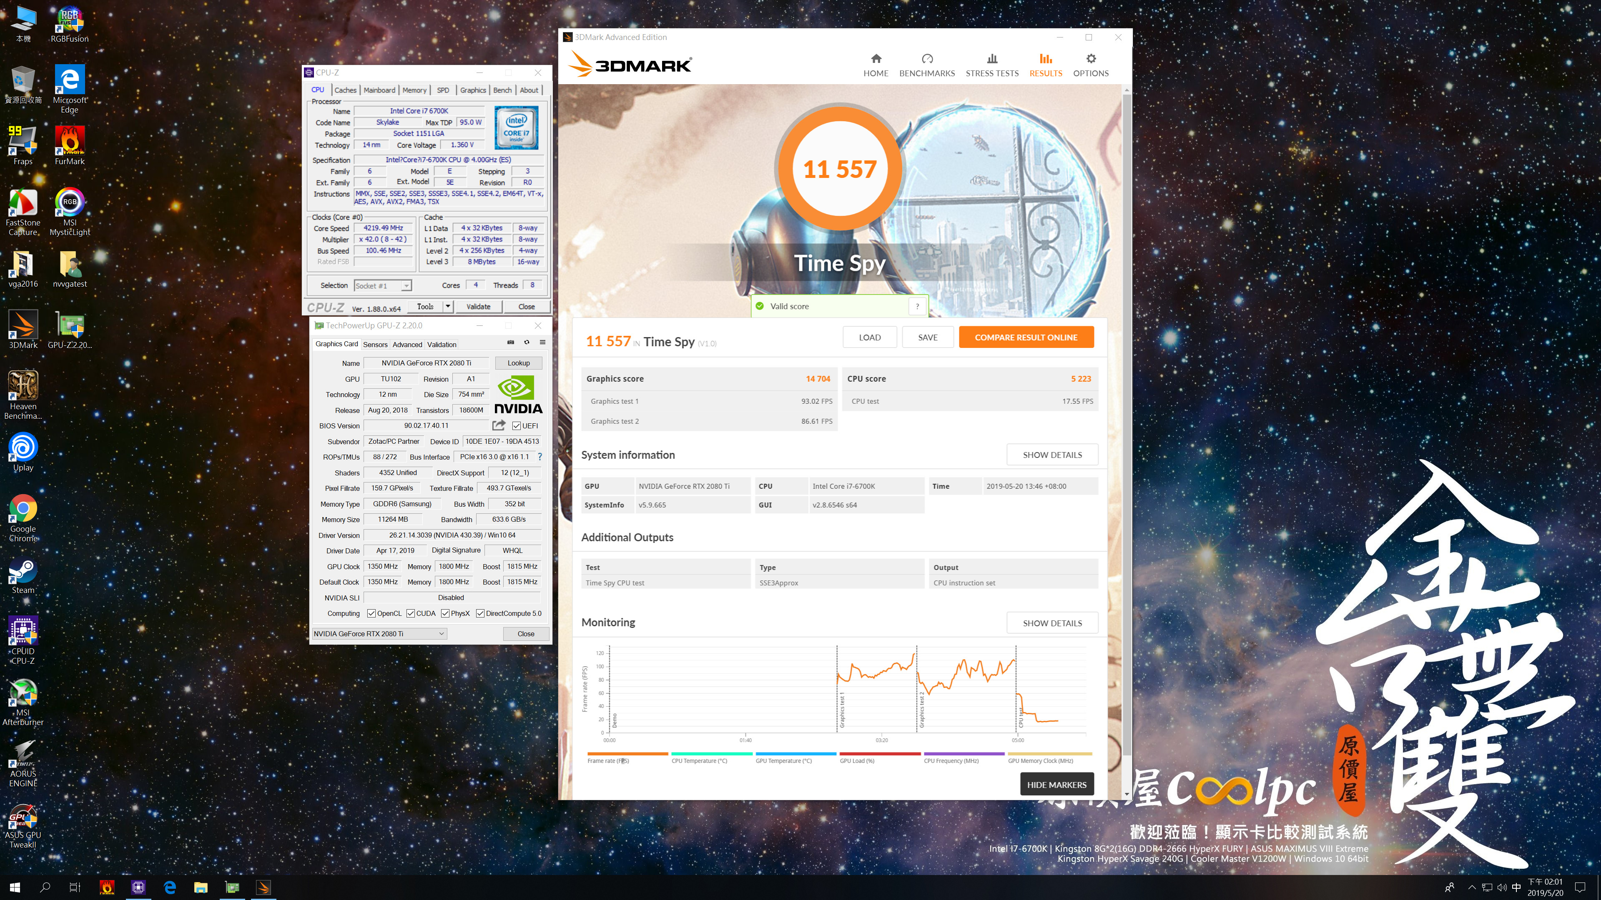1601x900 pixels.
Task: Show hidden system tray icons chevron
Action: click(x=1471, y=887)
